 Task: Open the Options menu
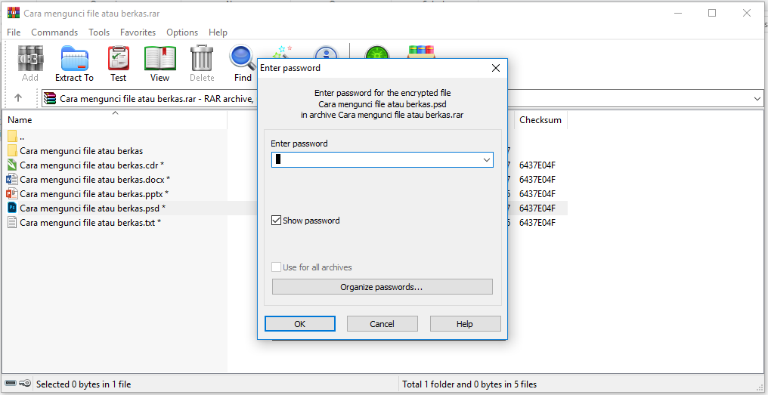click(182, 32)
